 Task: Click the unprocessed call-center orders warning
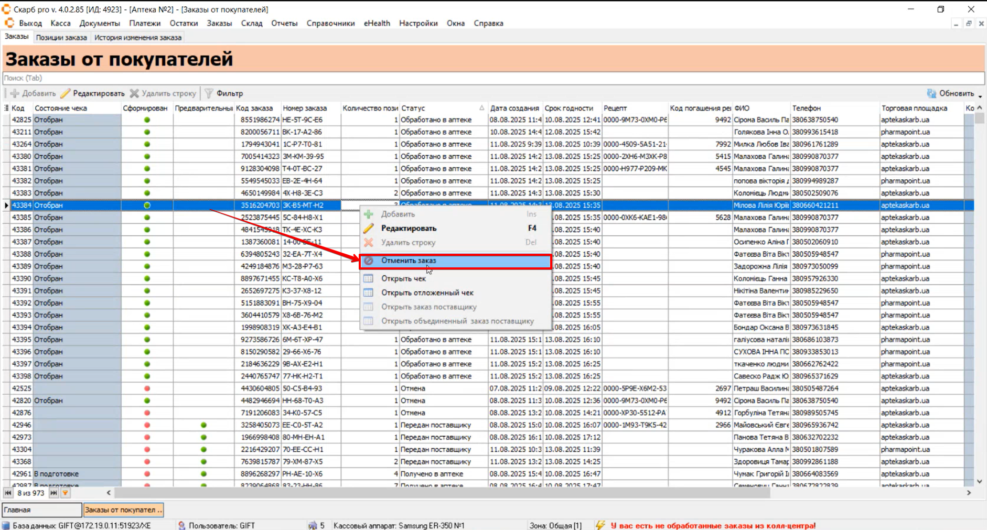click(713, 525)
